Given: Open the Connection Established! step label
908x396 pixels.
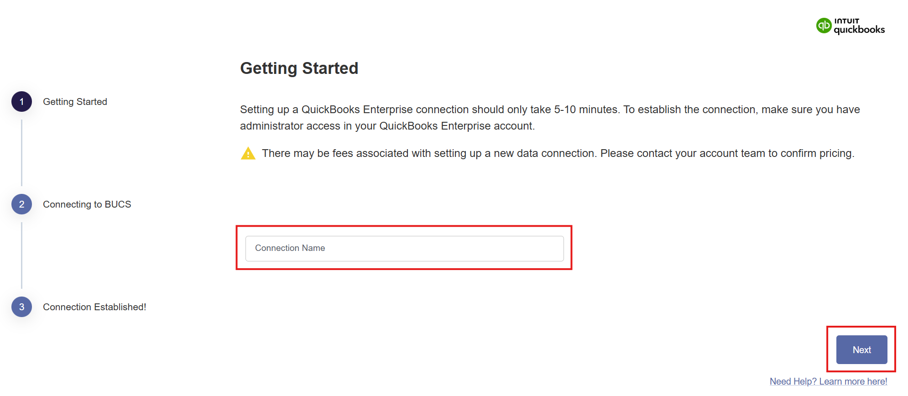Looking at the screenshot, I should click(94, 307).
